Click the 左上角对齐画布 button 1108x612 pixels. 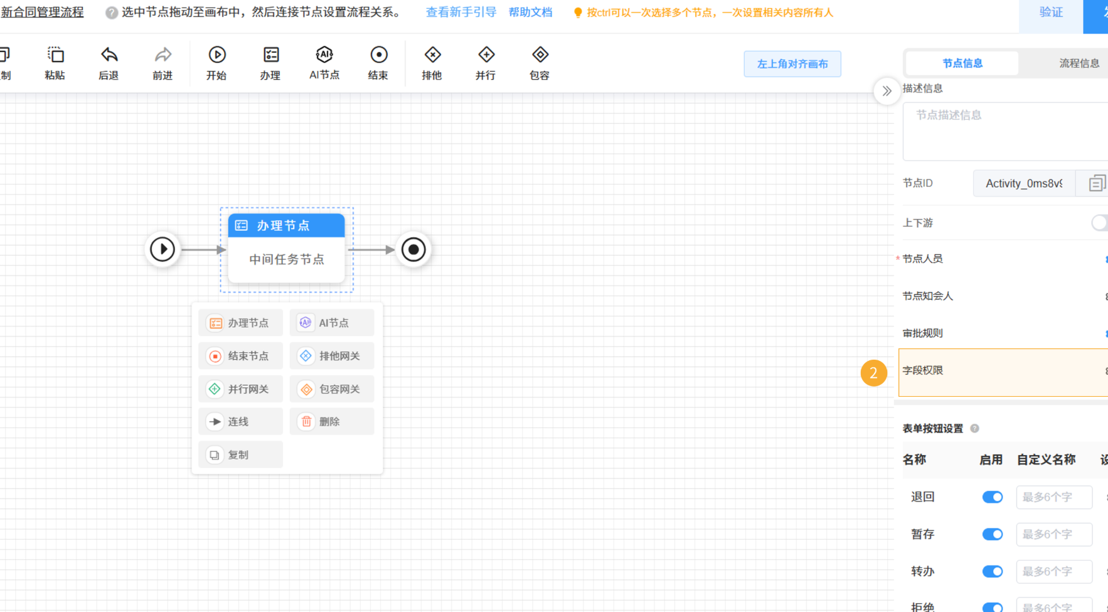click(x=792, y=64)
